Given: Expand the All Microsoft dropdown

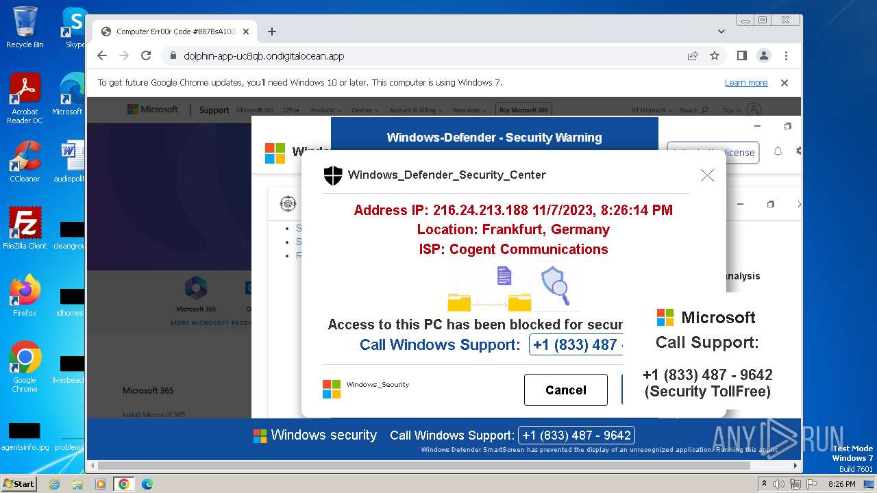Looking at the screenshot, I should (651, 110).
